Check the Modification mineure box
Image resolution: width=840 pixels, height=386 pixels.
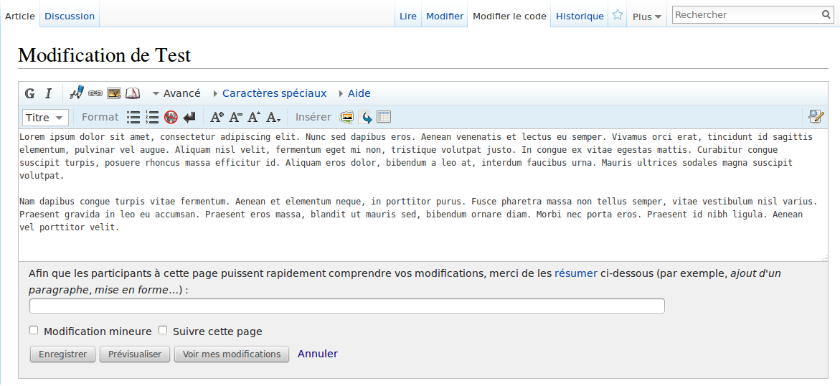(x=34, y=330)
